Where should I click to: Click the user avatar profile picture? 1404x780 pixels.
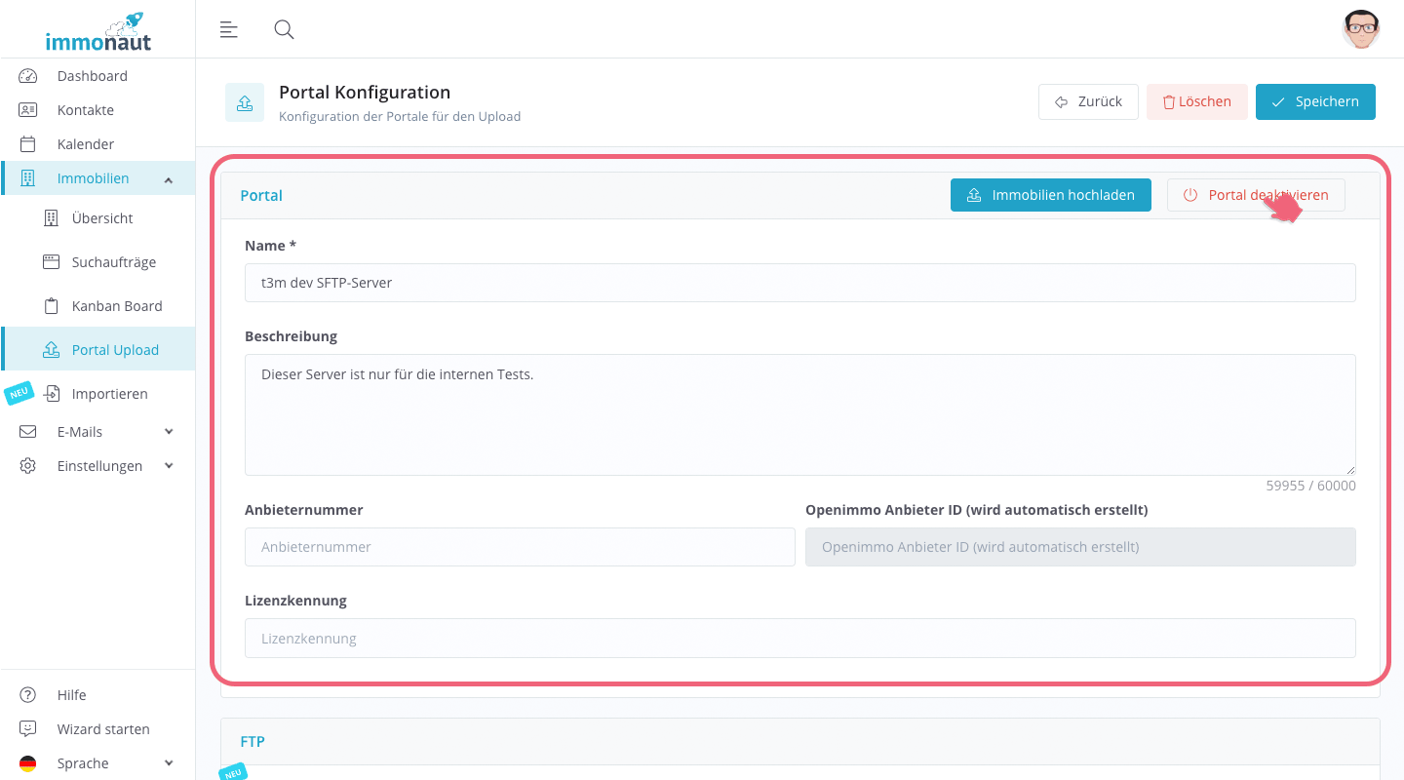pyautogui.click(x=1360, y=29)
